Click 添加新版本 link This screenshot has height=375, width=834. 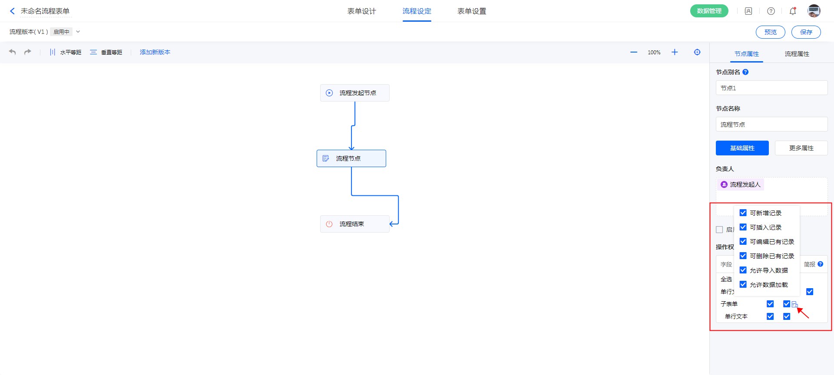point(155,52)
